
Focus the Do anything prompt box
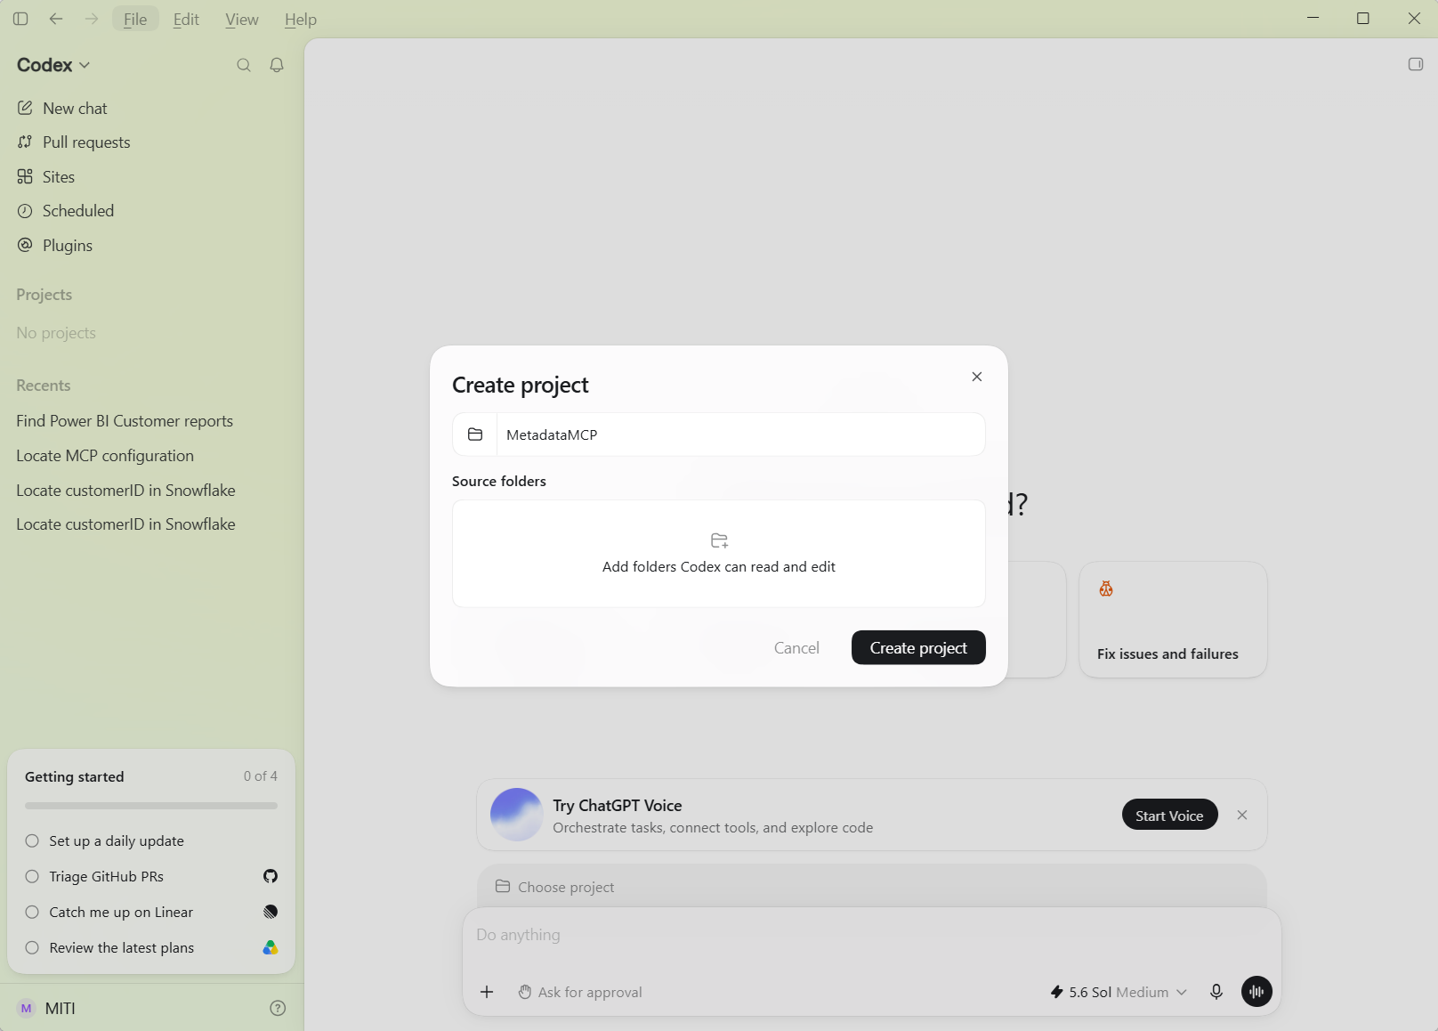pos(872,935)
